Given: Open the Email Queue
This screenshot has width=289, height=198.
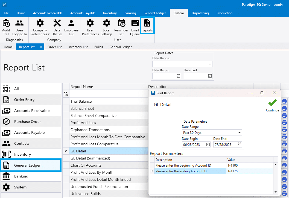Looking at the screenshot, I should (135, 27).
